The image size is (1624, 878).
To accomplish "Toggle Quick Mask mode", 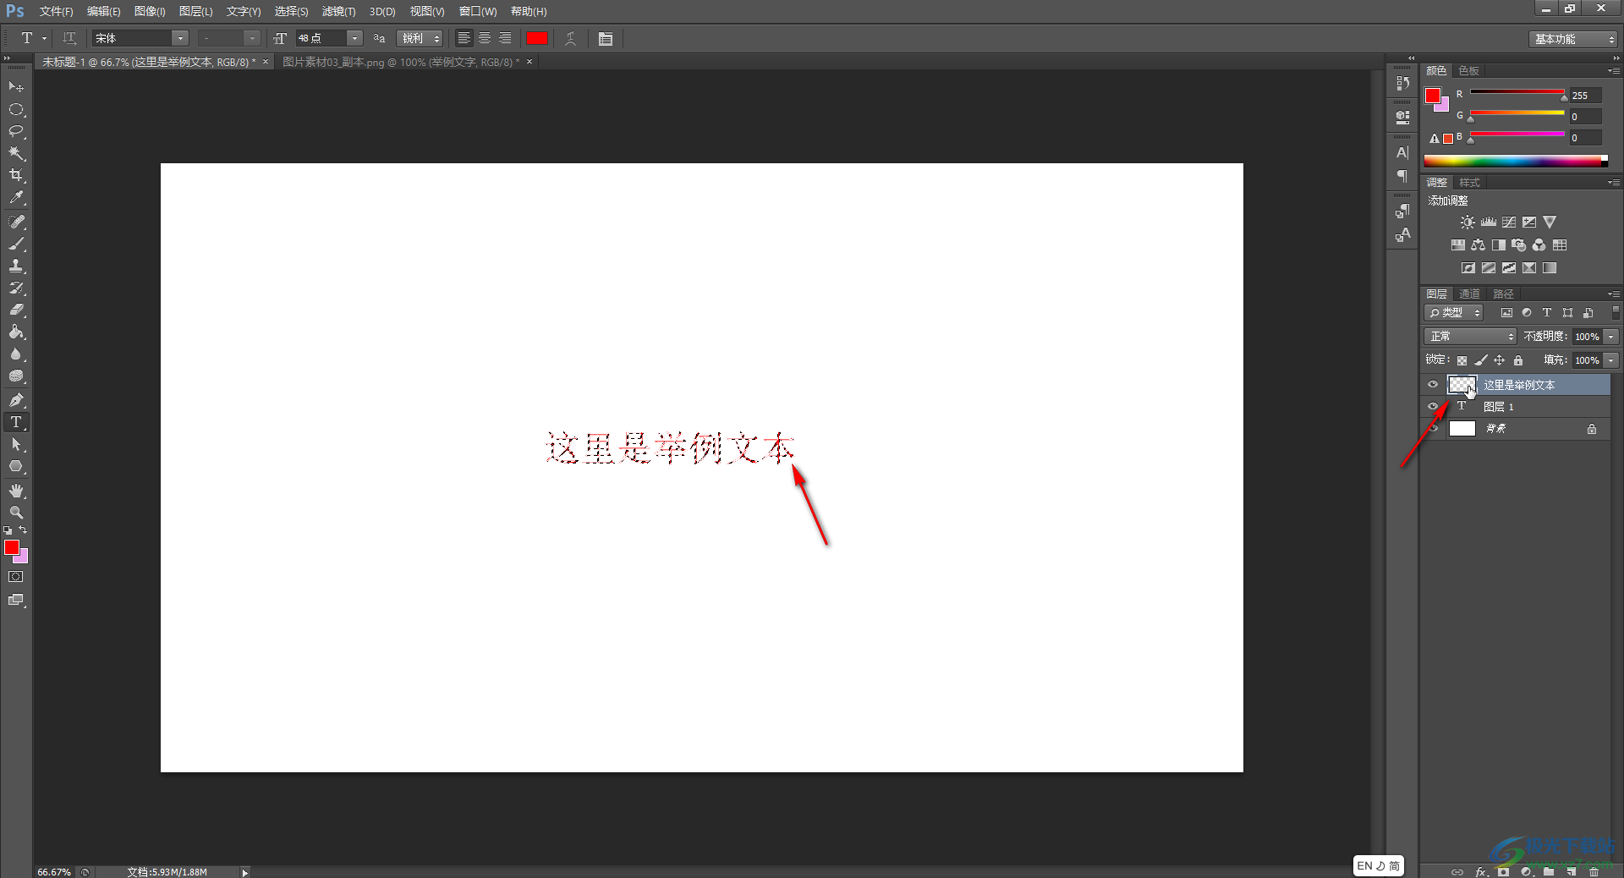I will (x=16, y=577).
